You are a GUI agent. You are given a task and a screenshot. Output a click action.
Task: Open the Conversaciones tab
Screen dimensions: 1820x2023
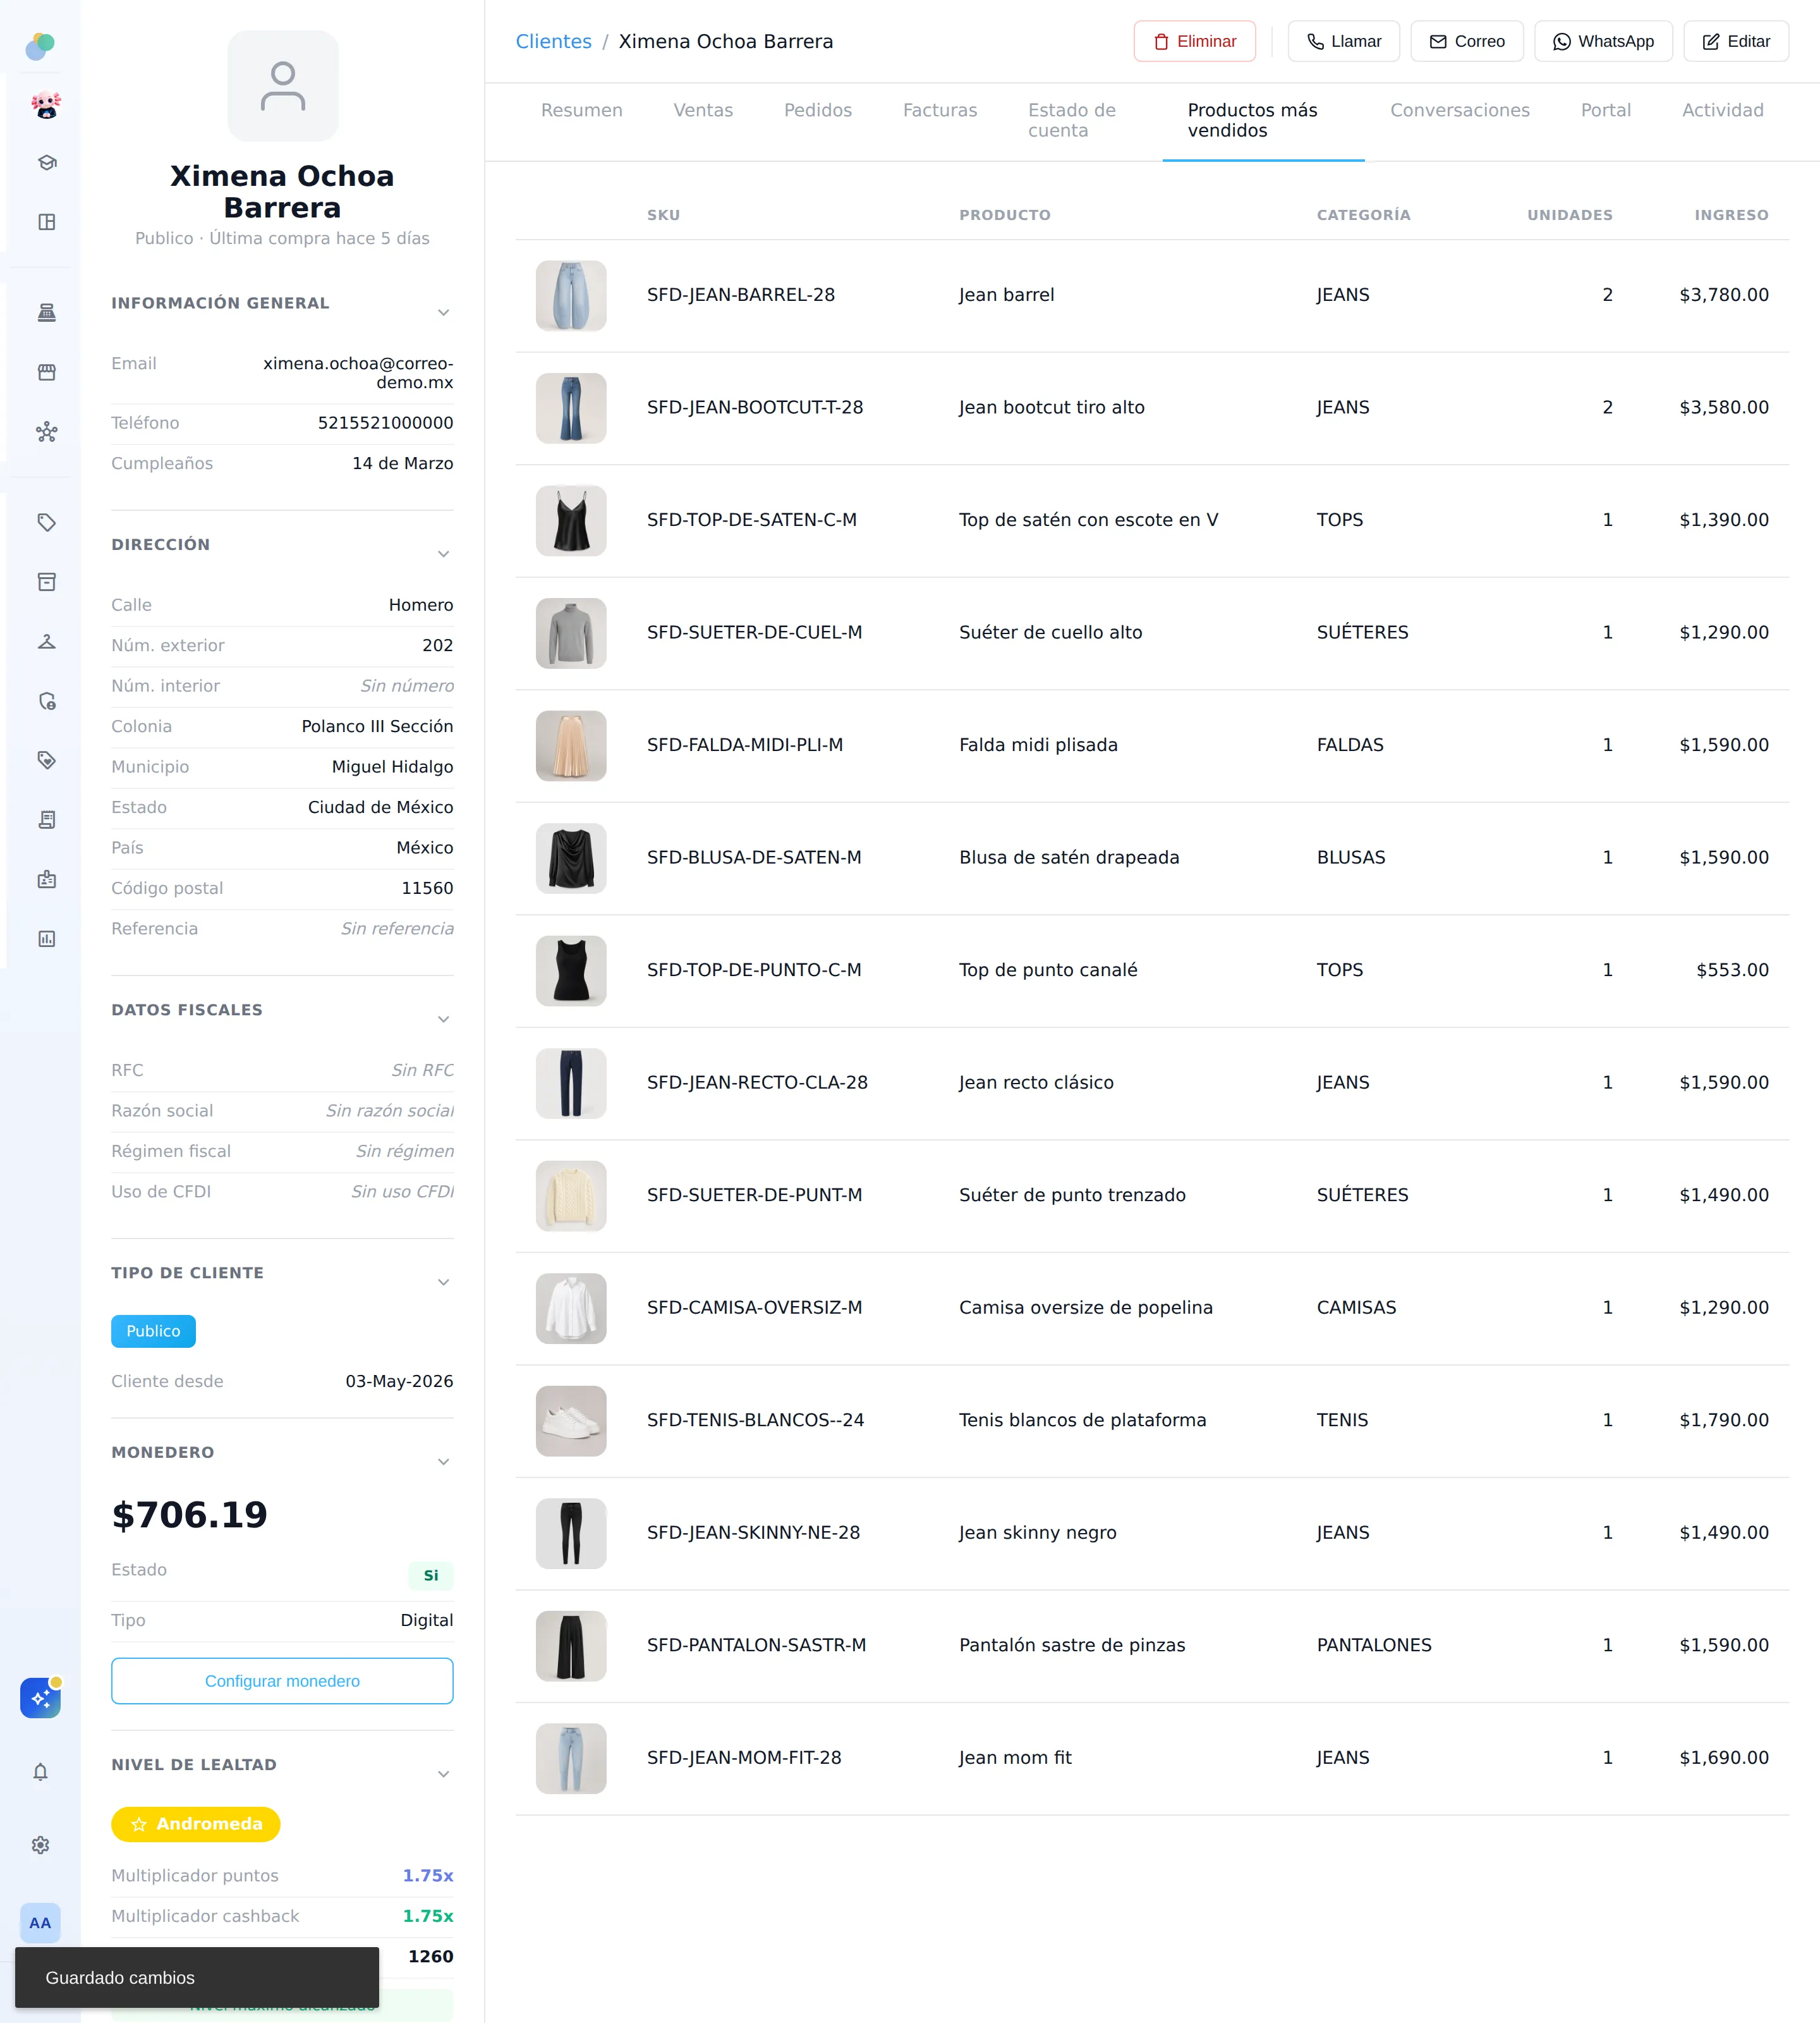click(x=1459, y=110)
